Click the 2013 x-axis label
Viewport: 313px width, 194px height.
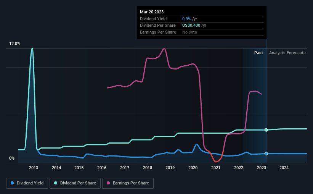[34, 168]
